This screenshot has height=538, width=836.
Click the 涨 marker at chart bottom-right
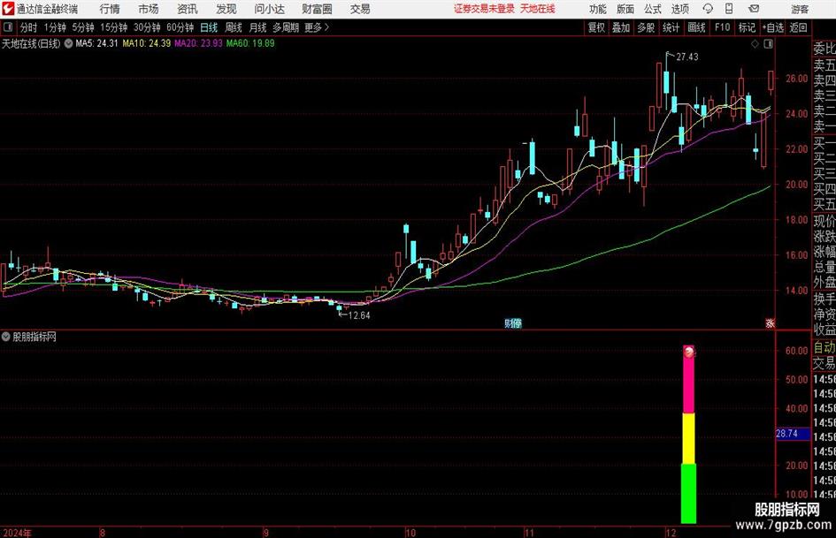coord(770,323)
